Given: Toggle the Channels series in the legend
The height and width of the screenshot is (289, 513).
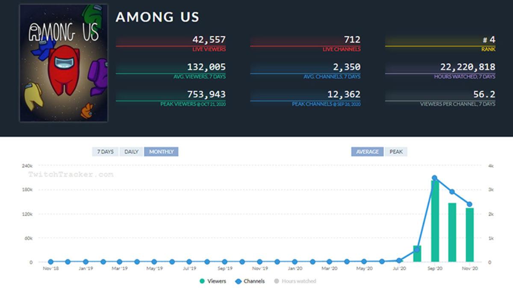Looking at the screenshot, I should (251, 281).
